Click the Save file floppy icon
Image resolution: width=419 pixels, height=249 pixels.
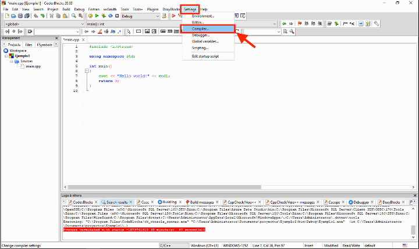(x=20, y=16)
